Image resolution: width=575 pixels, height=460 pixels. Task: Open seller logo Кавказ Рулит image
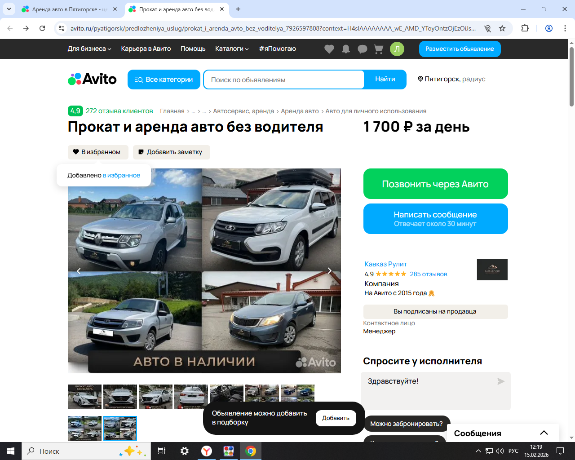(x=492, y=270)
